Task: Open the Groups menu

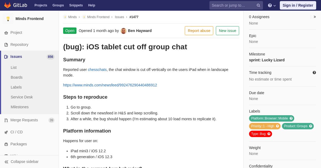Action: pos(58,5)
